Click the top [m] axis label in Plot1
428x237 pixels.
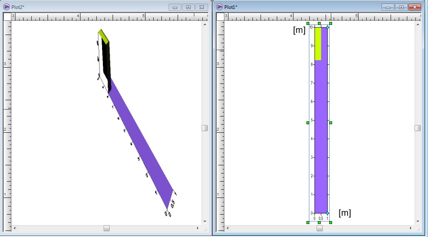(299, 31)
